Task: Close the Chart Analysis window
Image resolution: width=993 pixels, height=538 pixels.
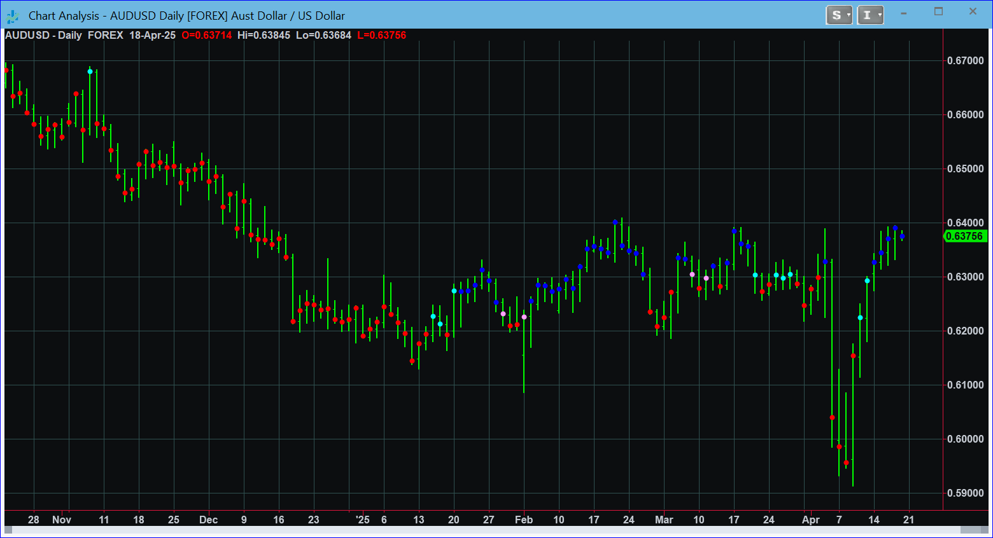Action: pos(973,11)
